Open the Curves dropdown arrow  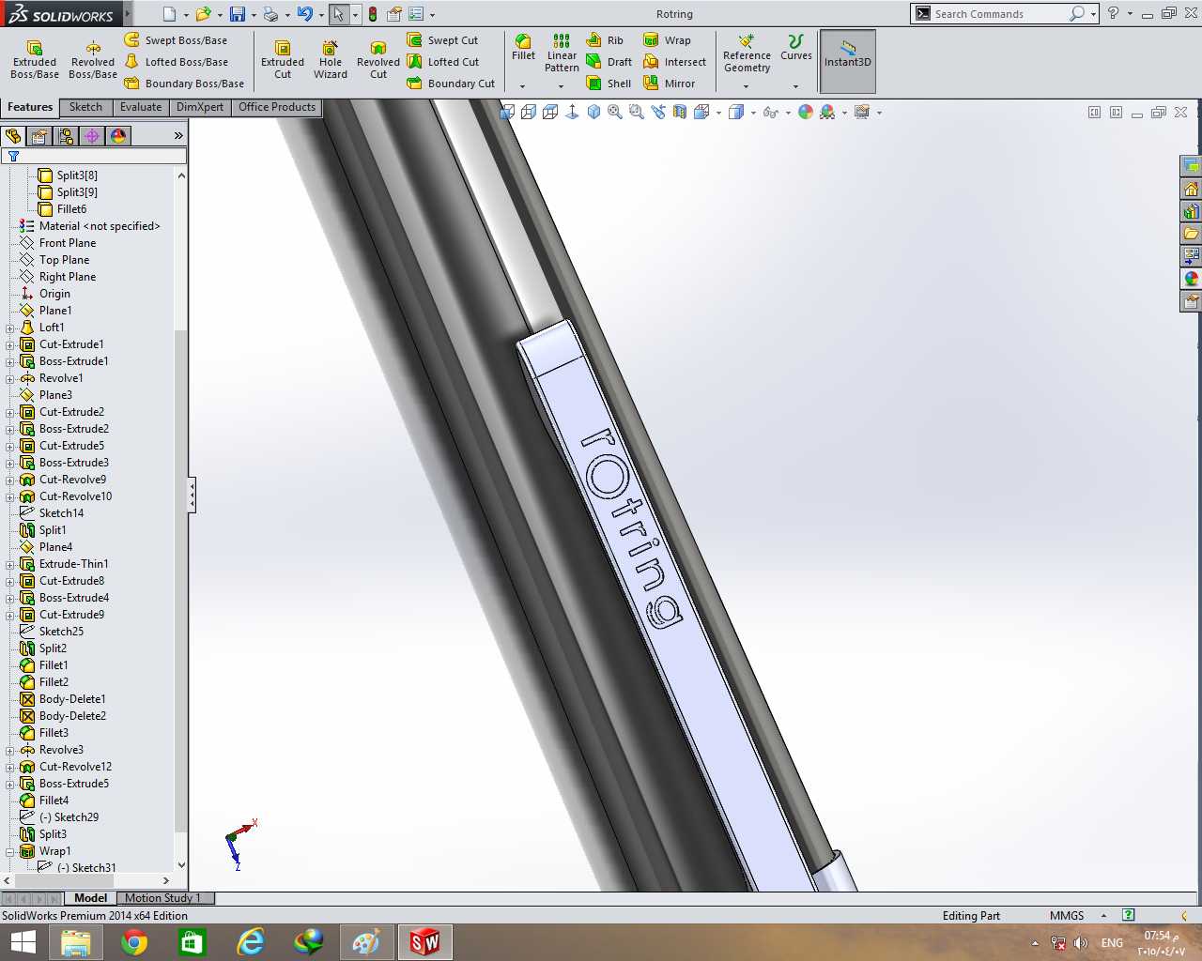tap(795, 86)
